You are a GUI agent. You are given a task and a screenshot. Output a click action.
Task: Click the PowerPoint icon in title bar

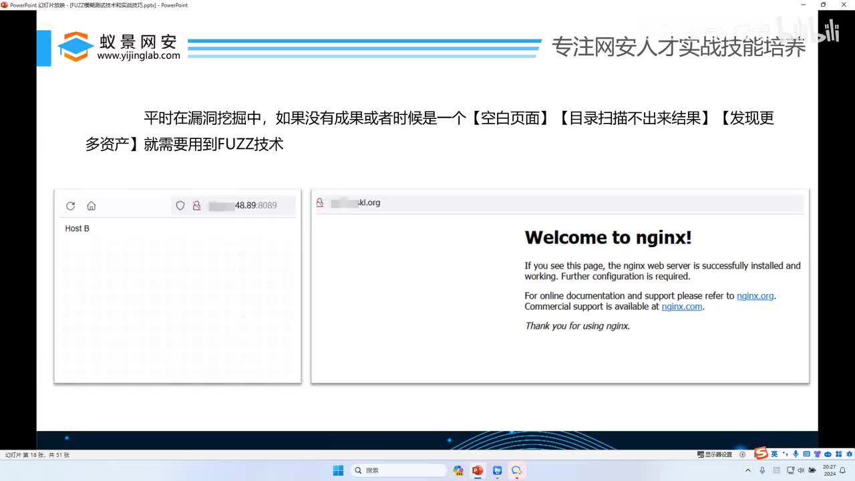pos(5,5)
